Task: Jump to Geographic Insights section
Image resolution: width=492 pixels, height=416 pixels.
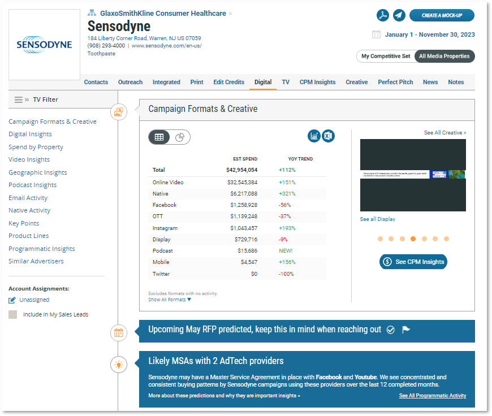Action: click(38, 172)
